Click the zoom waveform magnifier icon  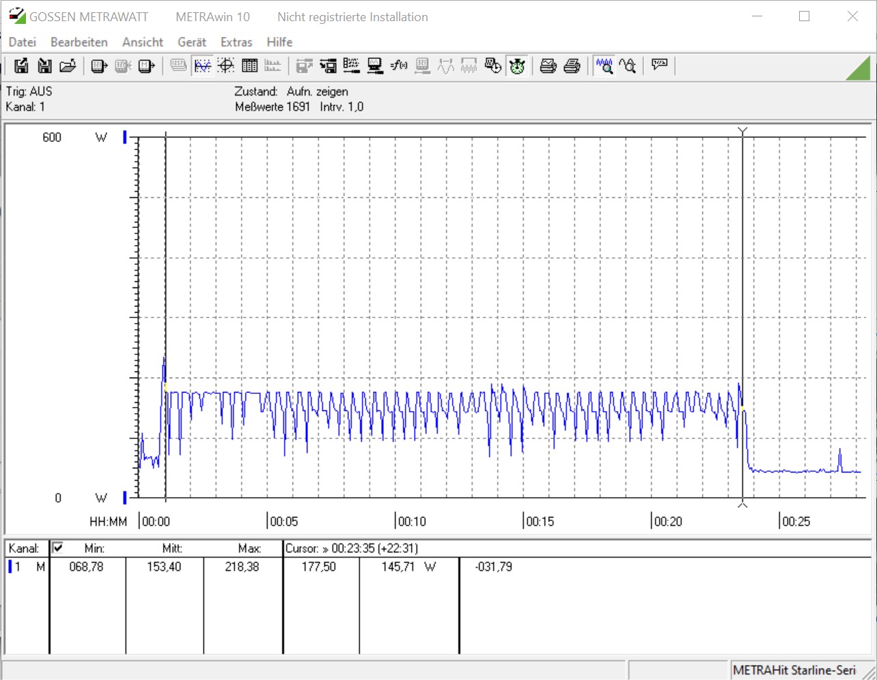pyautogui.click(x=604, y=66)
